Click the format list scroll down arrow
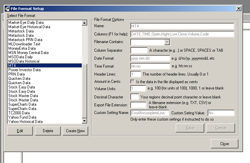The image size is (250, 163). click(x=84, y=121)
